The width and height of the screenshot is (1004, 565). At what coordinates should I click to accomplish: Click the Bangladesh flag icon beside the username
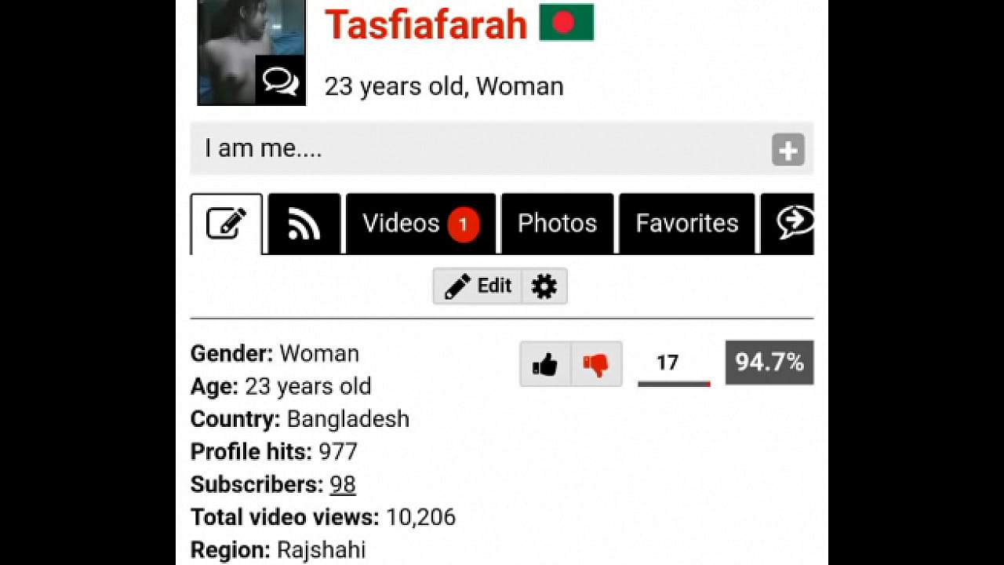coord(566,22)
